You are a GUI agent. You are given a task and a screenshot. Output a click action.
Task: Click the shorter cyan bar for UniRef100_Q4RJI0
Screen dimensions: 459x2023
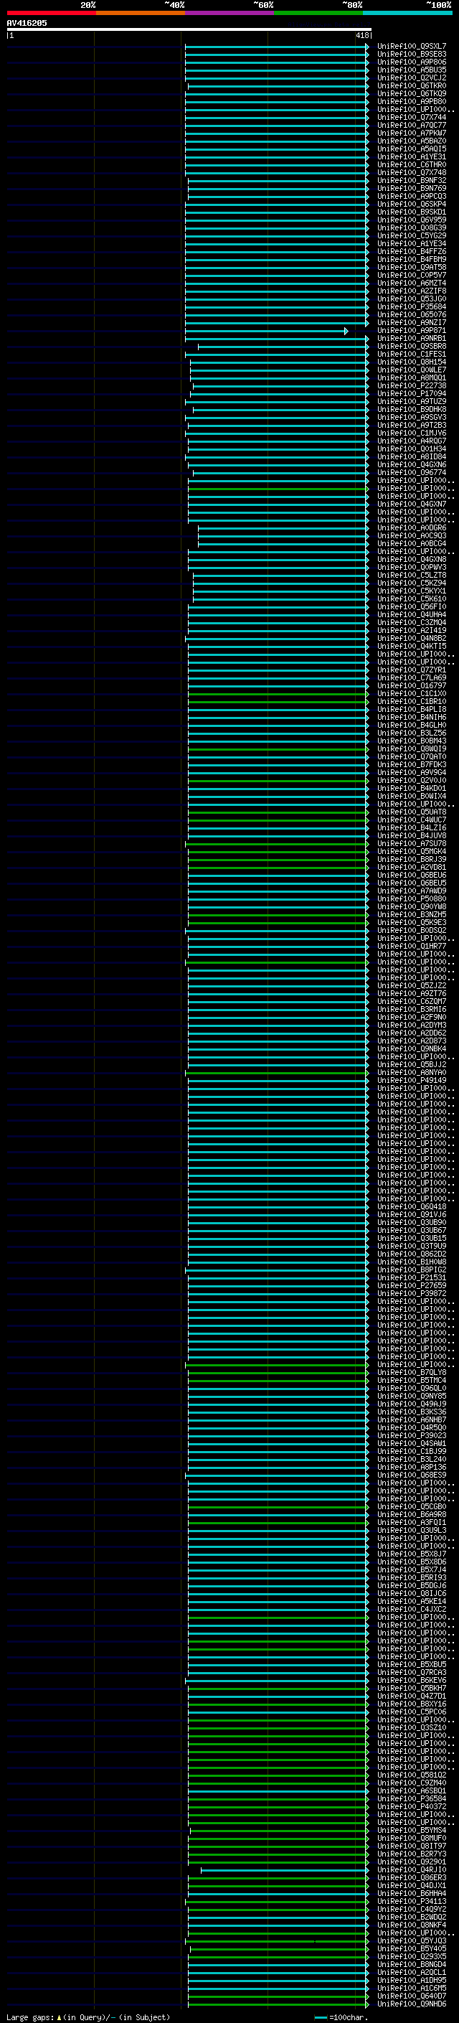coord(285,1869)
